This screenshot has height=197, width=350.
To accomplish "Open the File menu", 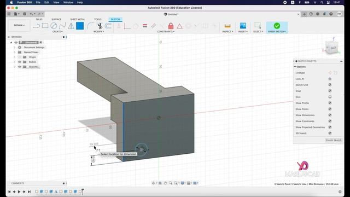I will (38, 2).
